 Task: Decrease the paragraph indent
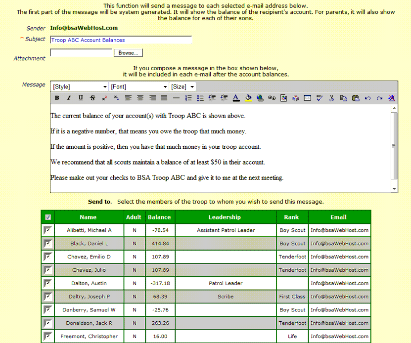[212, 98]
